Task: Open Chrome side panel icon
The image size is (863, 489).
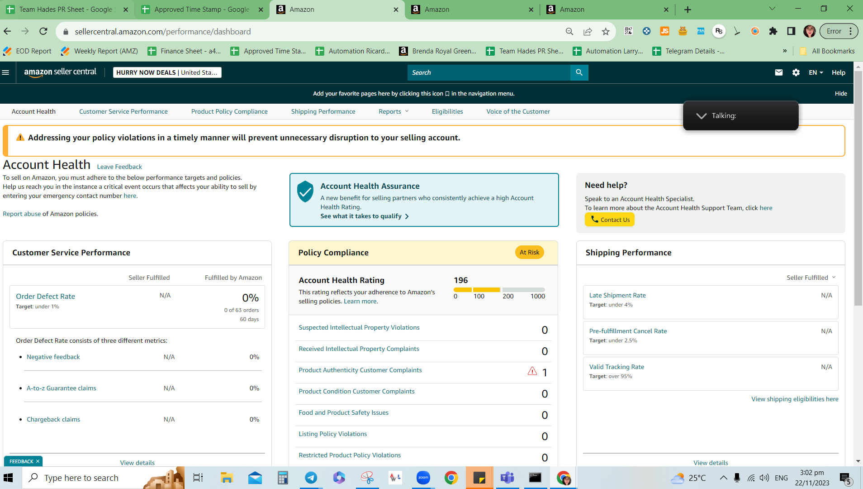Action: (791, 31)
